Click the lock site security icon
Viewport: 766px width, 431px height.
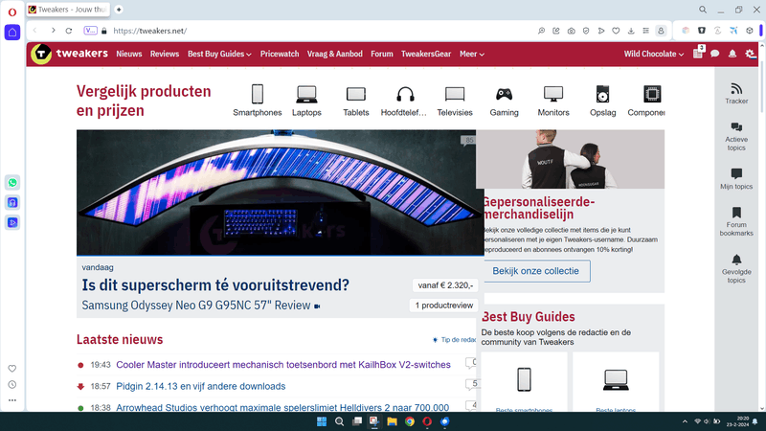coord(104,31)
